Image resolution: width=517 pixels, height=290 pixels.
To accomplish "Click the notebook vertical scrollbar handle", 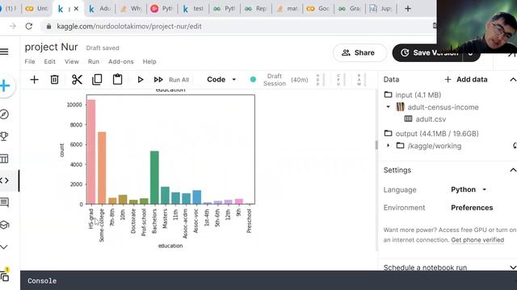I will tap(376, 145).
